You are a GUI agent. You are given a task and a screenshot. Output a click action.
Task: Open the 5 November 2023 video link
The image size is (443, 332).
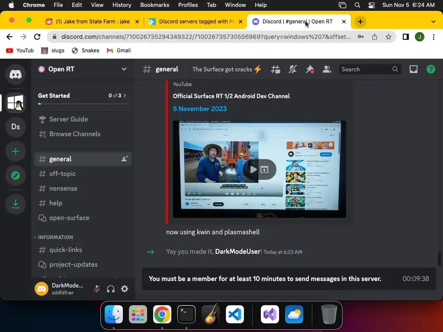tap(200, 109)
